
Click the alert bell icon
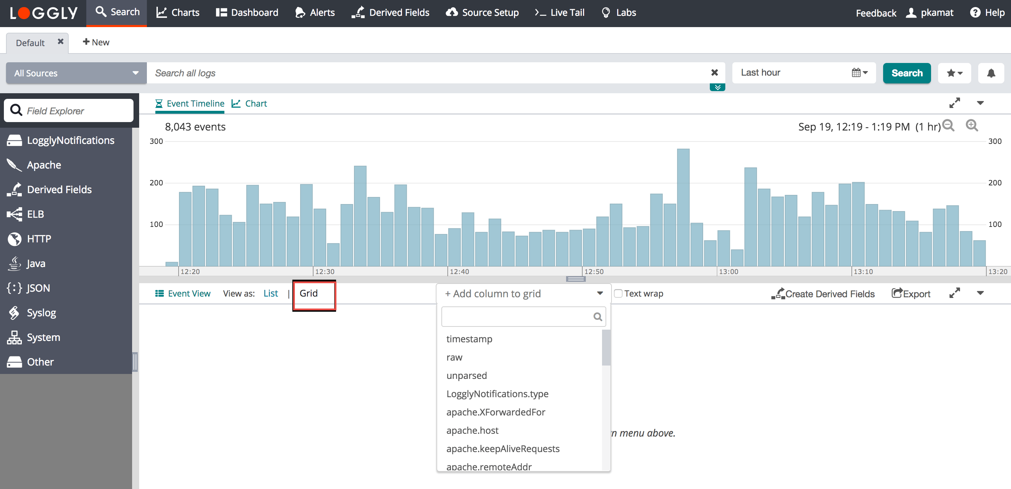991,73
